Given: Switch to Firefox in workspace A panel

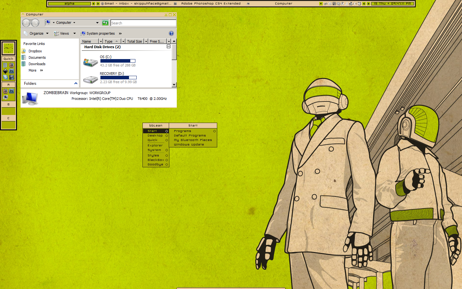Looking at the screenshot, I should point(5,91).
